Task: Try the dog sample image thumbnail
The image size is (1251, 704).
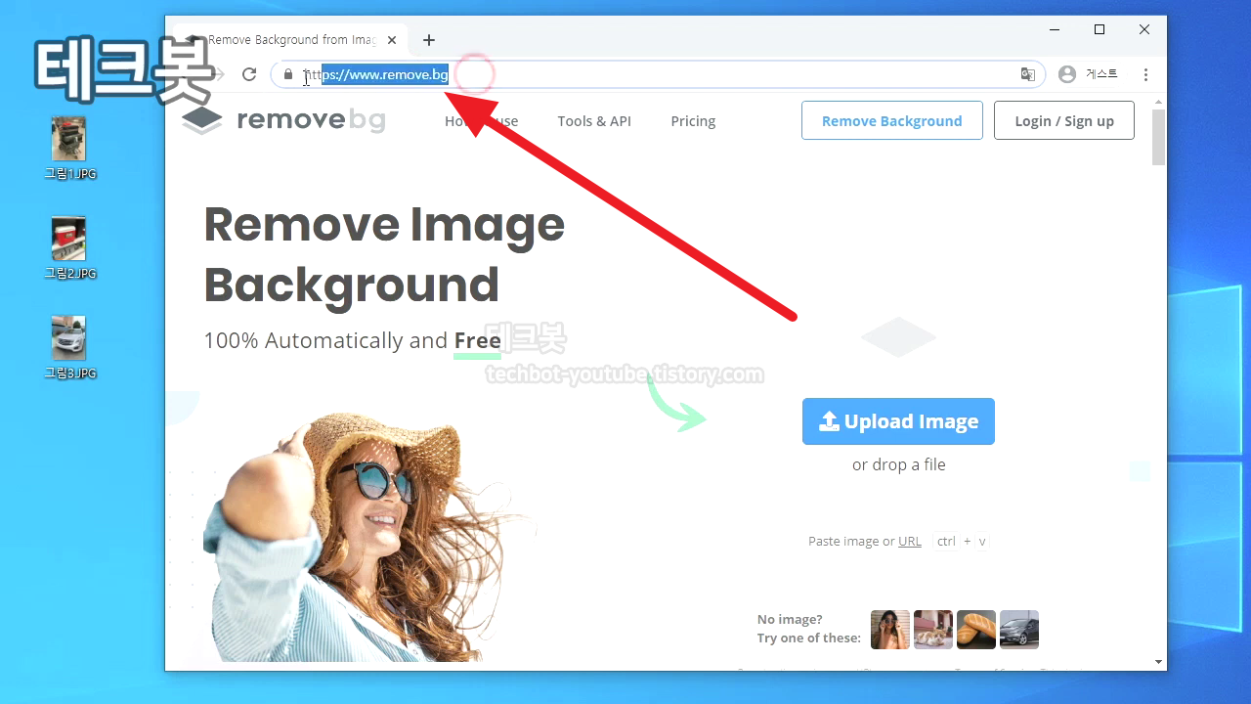Action: point(933,630)
